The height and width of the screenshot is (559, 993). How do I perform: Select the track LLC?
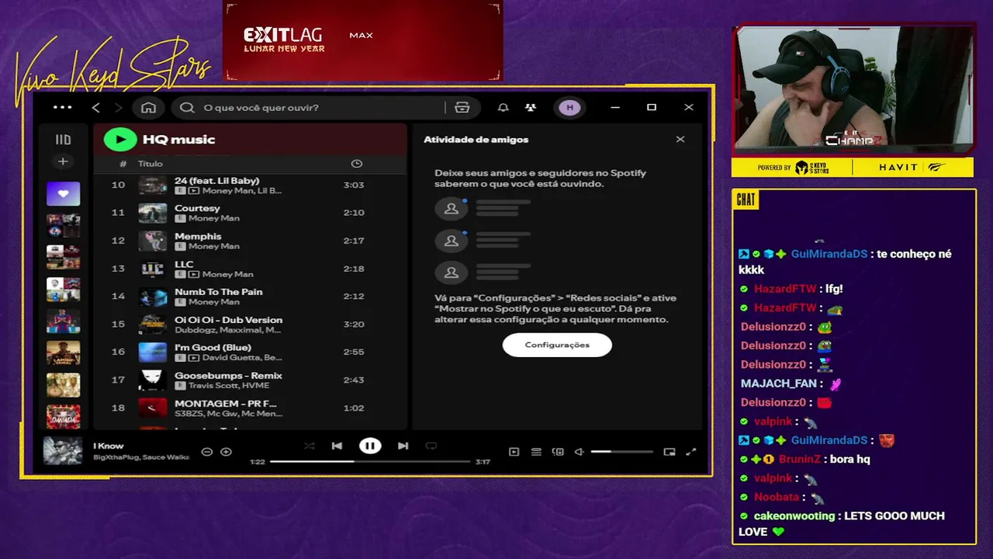[250, 269]
